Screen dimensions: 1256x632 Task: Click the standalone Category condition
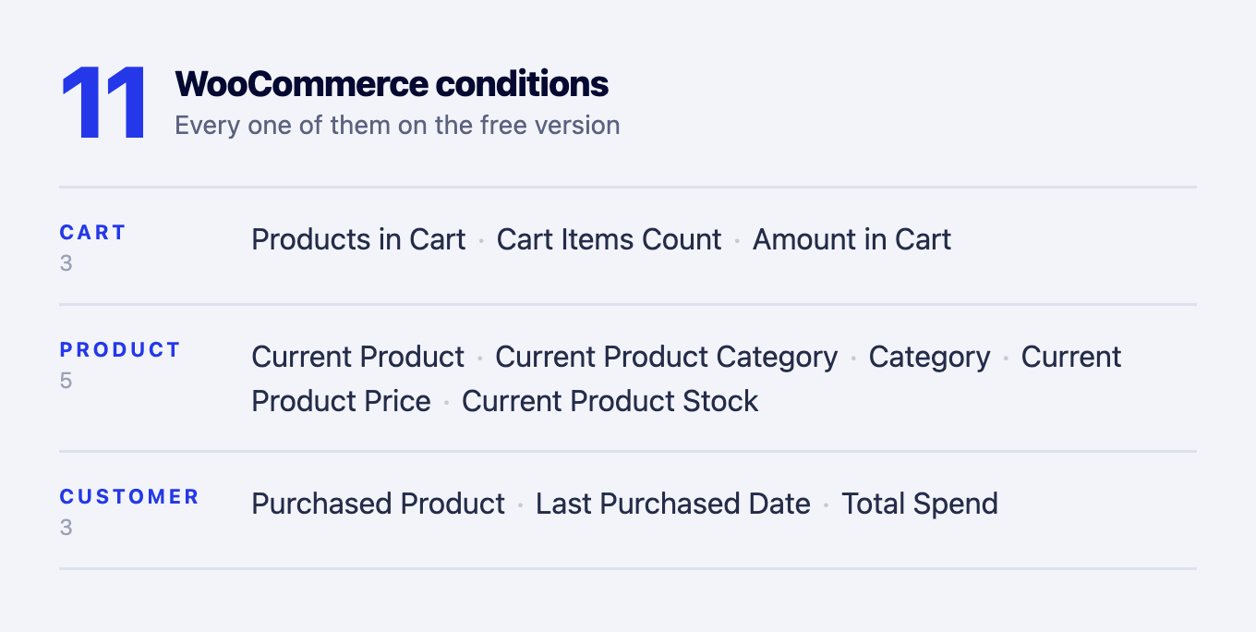929,357
